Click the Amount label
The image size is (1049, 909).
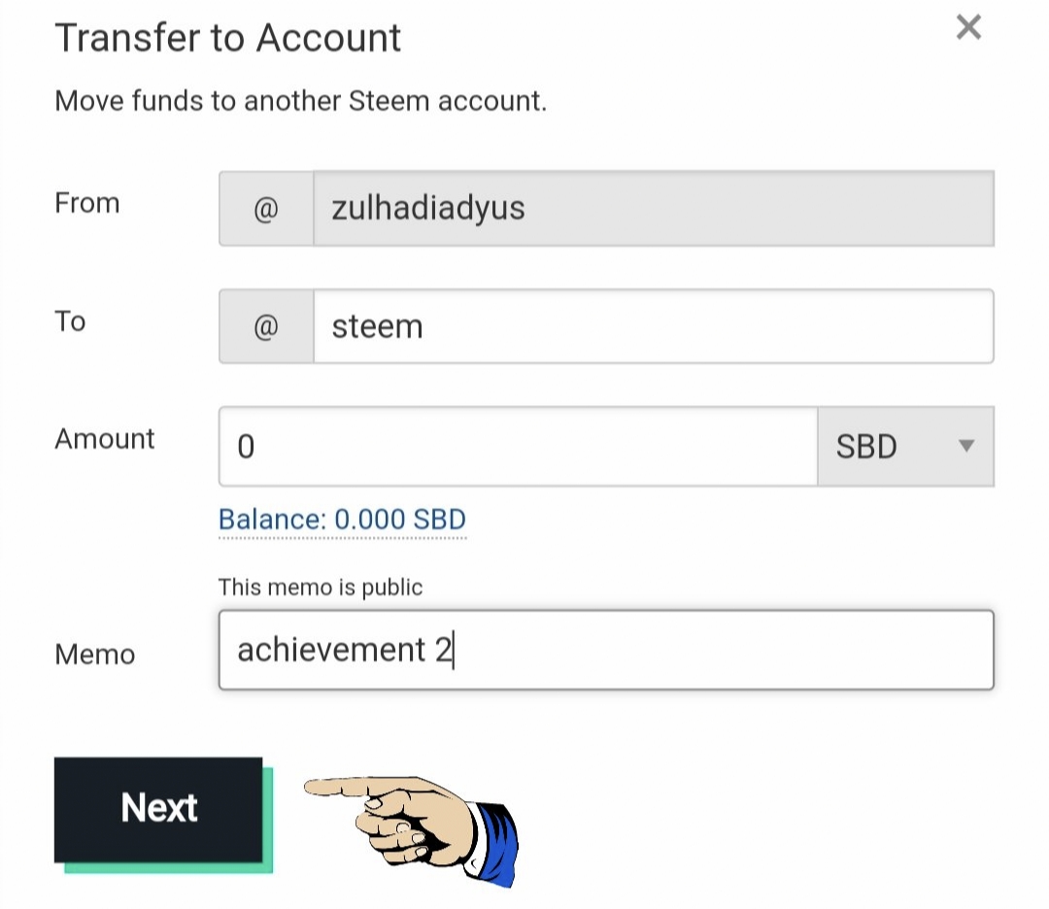click(104, 439)
